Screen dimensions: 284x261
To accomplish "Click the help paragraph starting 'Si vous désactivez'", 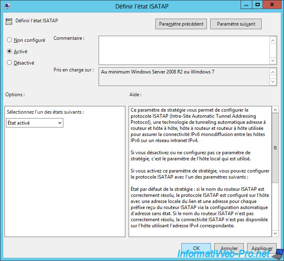I will pos(191,155).
